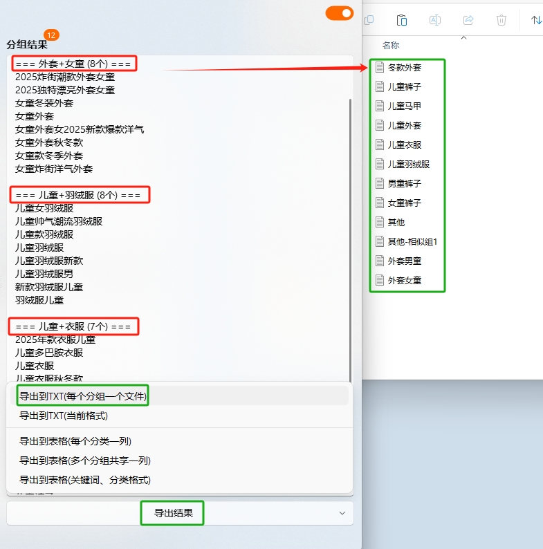Click the group results vertical scrollbar
Image resolution: width=543 pixels, height=549 pixels.
(350, 240)
